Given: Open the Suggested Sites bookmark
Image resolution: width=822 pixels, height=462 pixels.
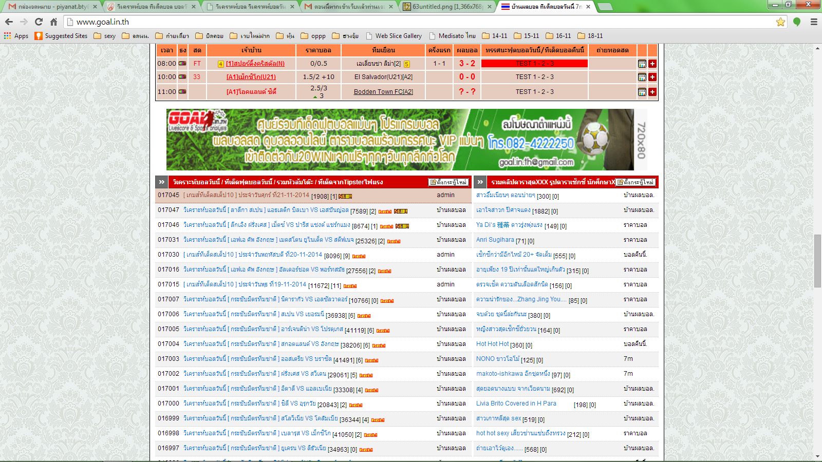Looking at the screenshot, I should click(61, 36).
